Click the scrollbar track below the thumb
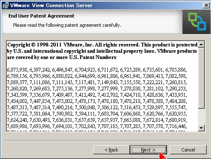 [201, 116]
